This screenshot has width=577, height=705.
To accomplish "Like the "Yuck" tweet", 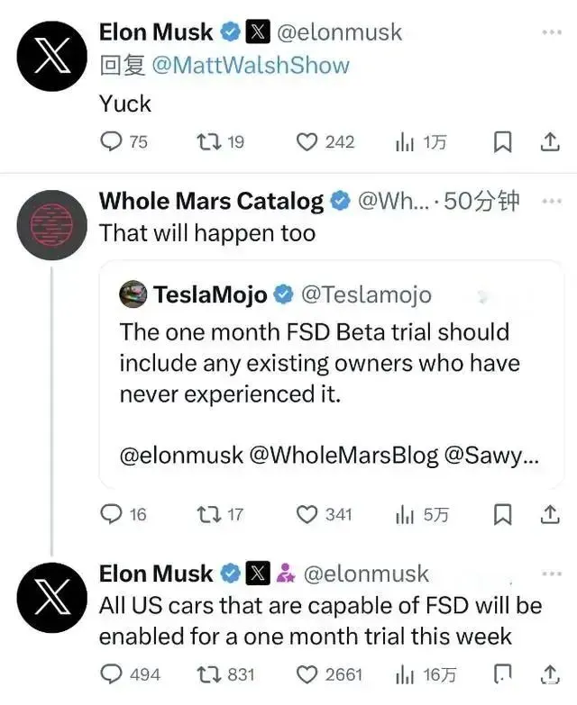I will tap(307, 141).
